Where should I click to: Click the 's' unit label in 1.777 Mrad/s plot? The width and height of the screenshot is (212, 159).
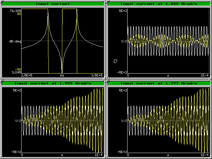click(168, 155)
